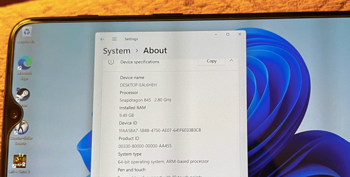Click the Product ID number 00330-80000-00000-AA455
The height and width of the screenshot is (177, 350).
[x=145, y=146]
